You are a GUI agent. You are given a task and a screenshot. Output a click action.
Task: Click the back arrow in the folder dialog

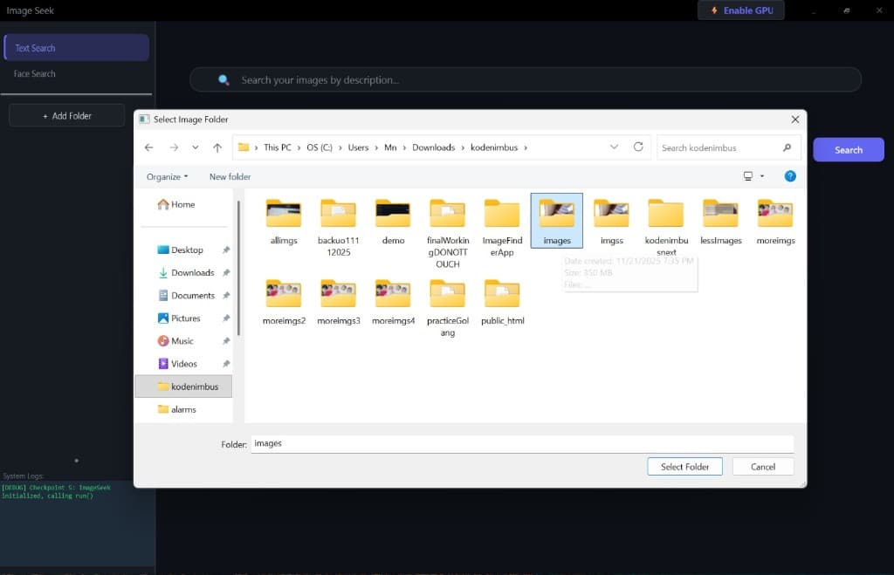(148, 147)
